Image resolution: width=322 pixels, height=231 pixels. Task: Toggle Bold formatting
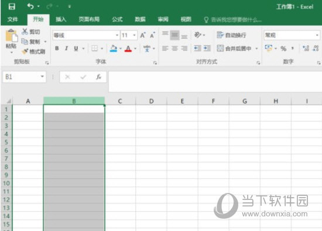[57, 49]
